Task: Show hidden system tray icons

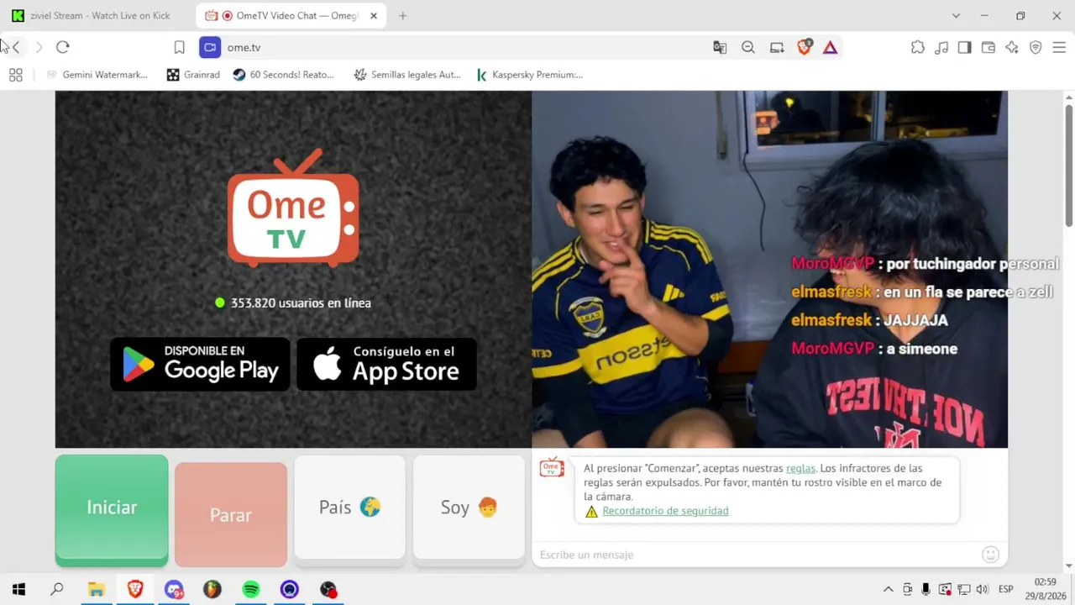Action: [x=888, y=589]
